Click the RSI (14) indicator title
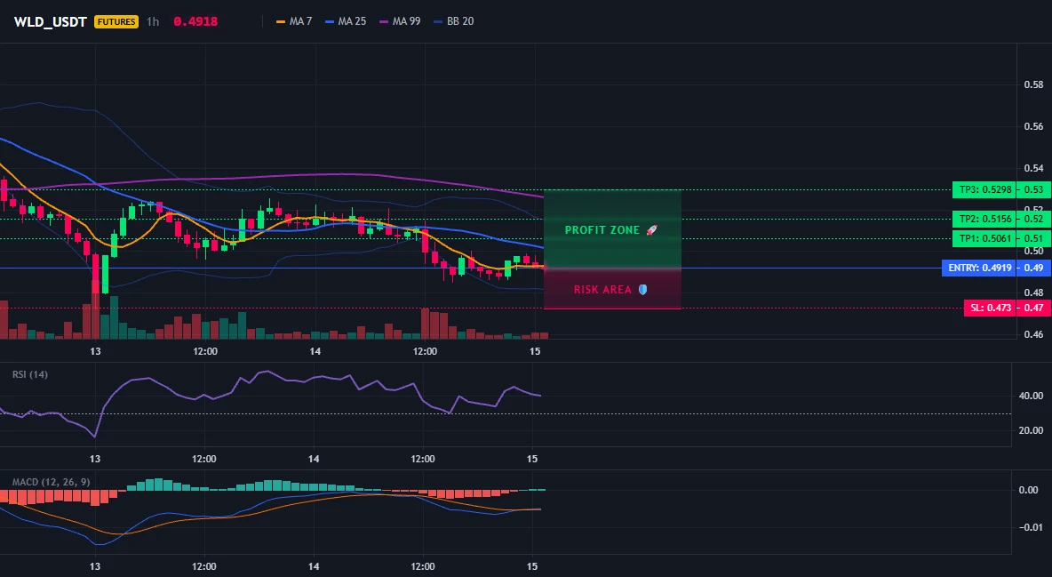The width and height of the screenshot is (1052, 577). point(30,374)
